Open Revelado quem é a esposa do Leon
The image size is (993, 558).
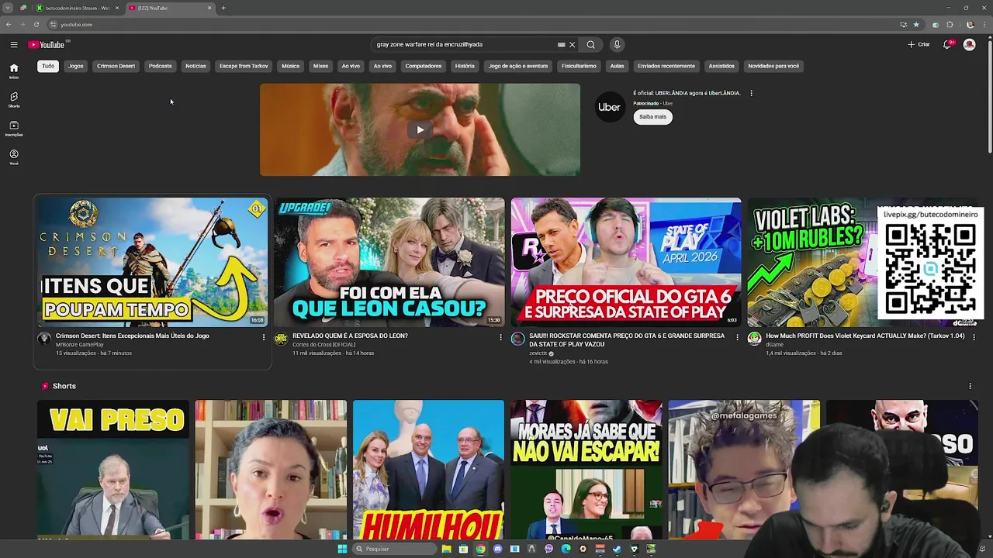350,336
